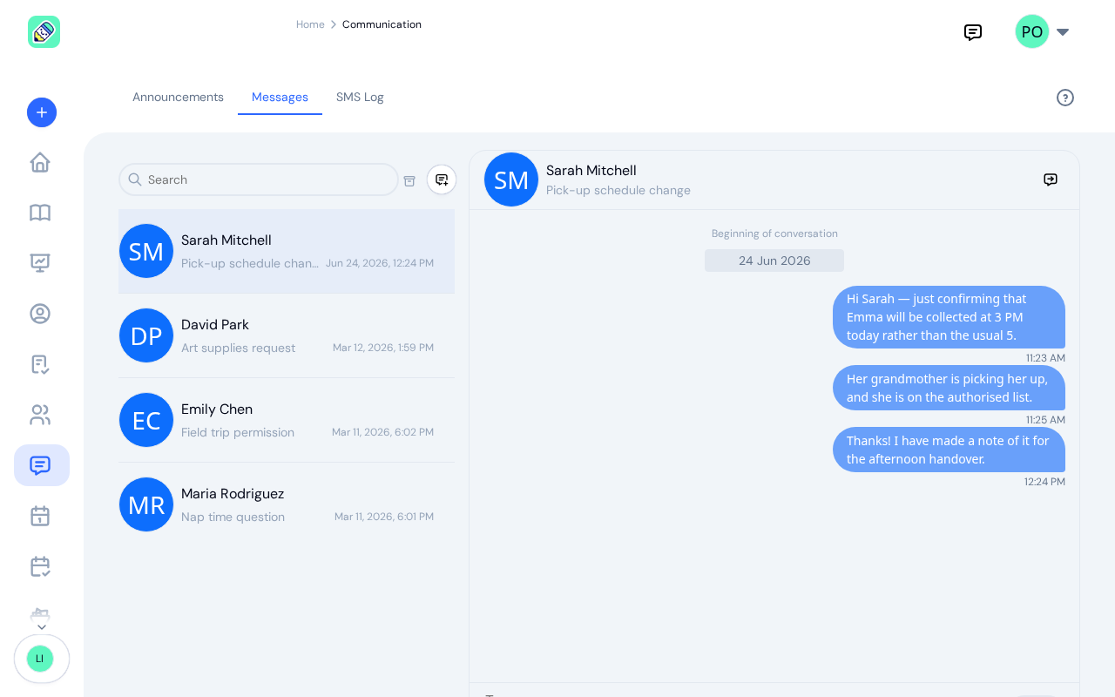Switch to the SMS Log tab
The width and height of the screenshot is (1115, 697).
pos(360,97)
